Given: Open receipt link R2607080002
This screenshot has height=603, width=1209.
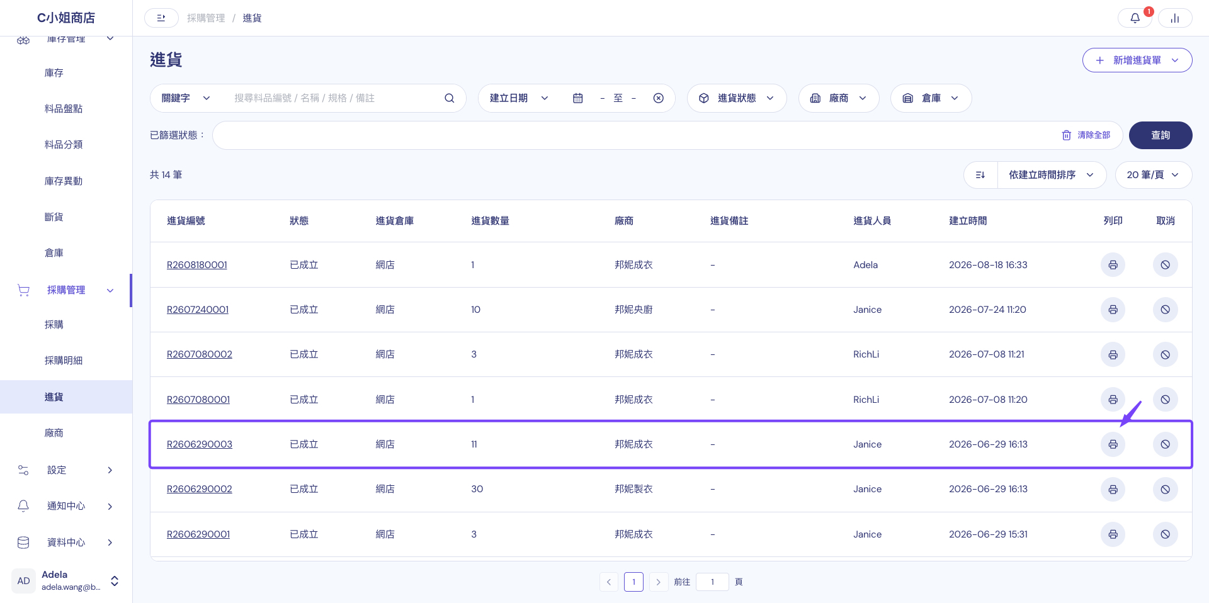Looking at the screenshot, I should pyautogui.click(x=200, y=354).
